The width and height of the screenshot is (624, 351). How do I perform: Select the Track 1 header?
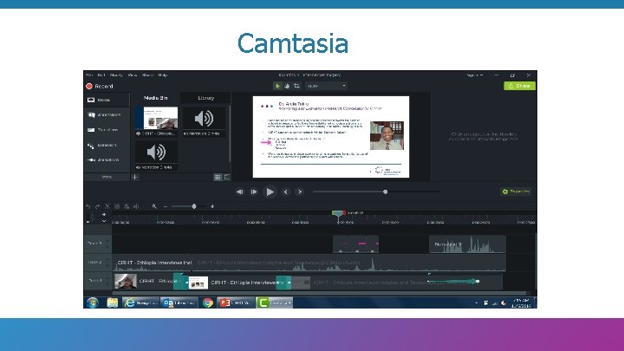97,281
